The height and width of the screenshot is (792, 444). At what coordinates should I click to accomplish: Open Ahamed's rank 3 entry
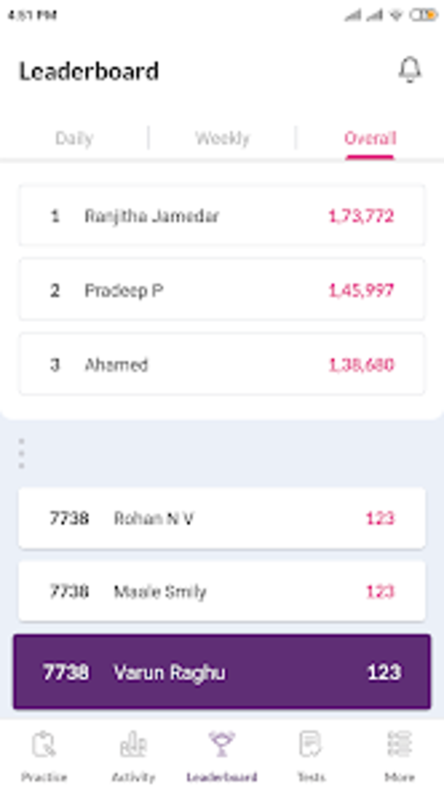tap(222, 365)
